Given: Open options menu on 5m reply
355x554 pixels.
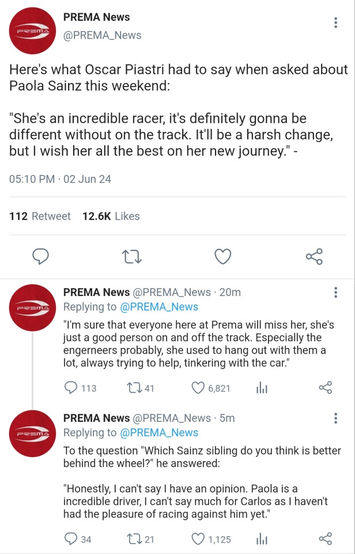Looking at the screenshot, I should pyautogui.click(x=336, y=418).
